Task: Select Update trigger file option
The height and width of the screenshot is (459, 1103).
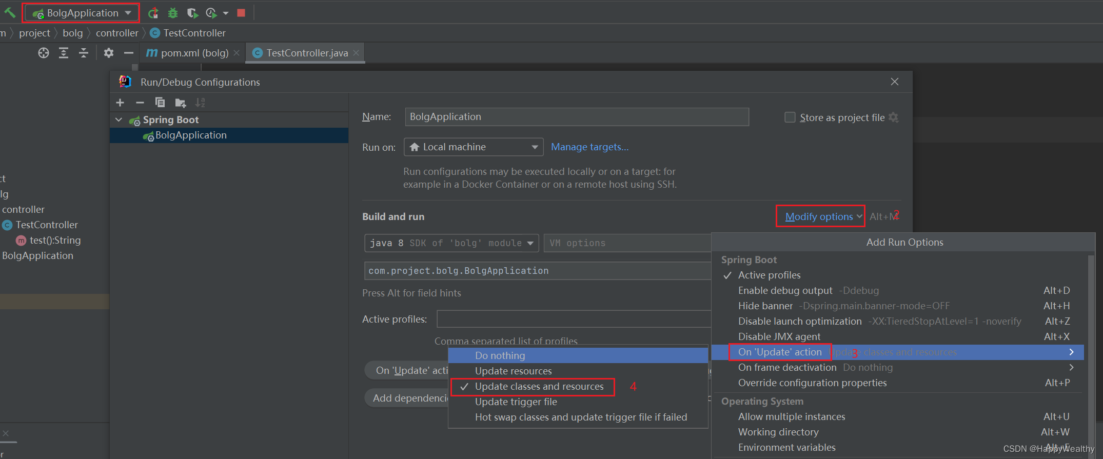Action: pyautogui.click(x=578, y=402)
